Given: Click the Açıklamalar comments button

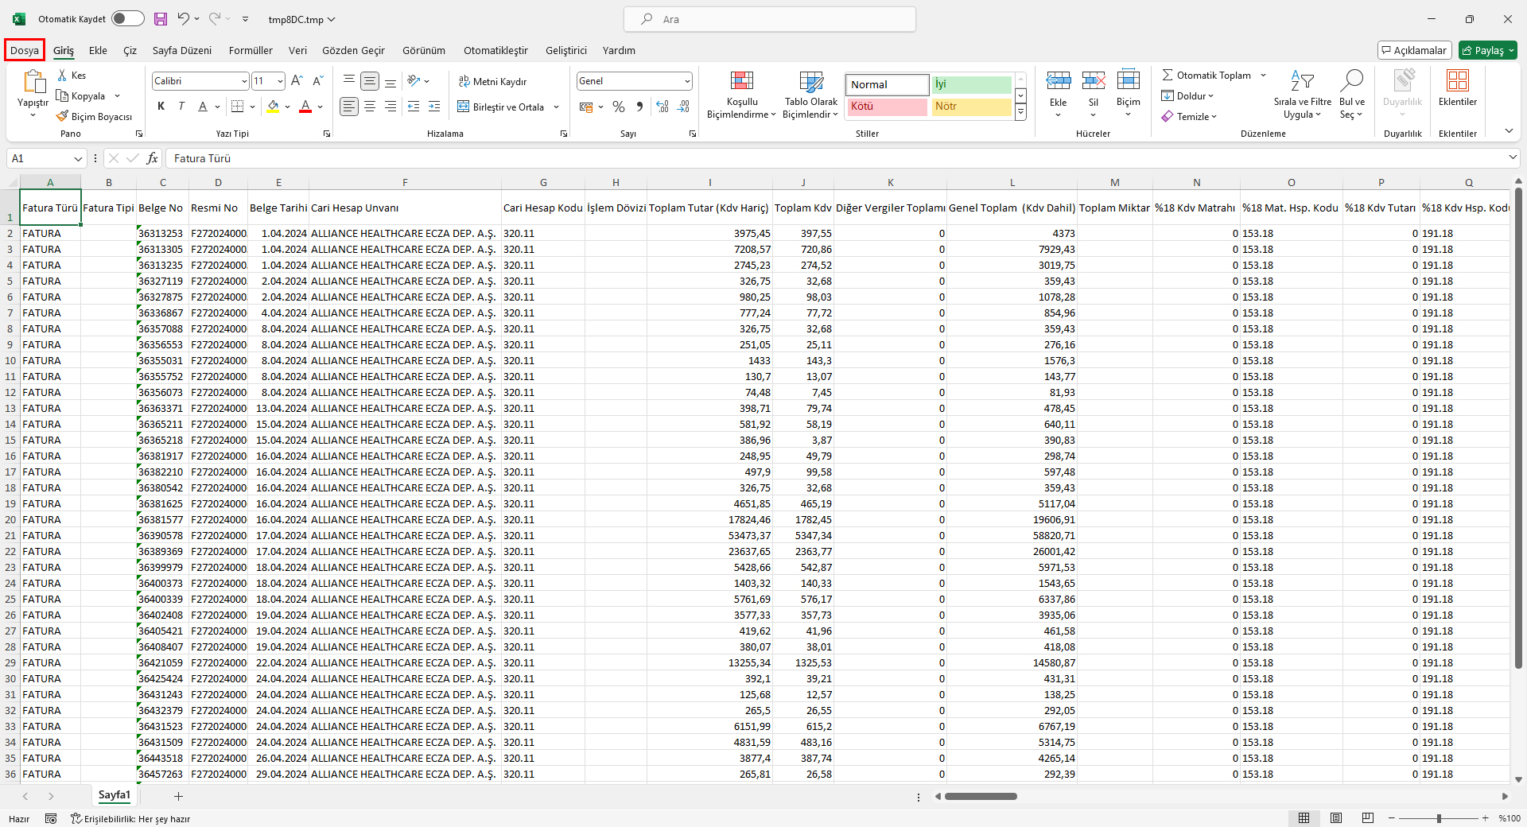Looking at the screenshot, I should tap(1414, 50).
